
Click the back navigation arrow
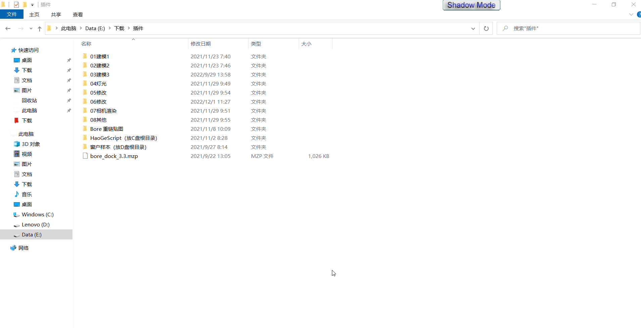click(8, 29)
